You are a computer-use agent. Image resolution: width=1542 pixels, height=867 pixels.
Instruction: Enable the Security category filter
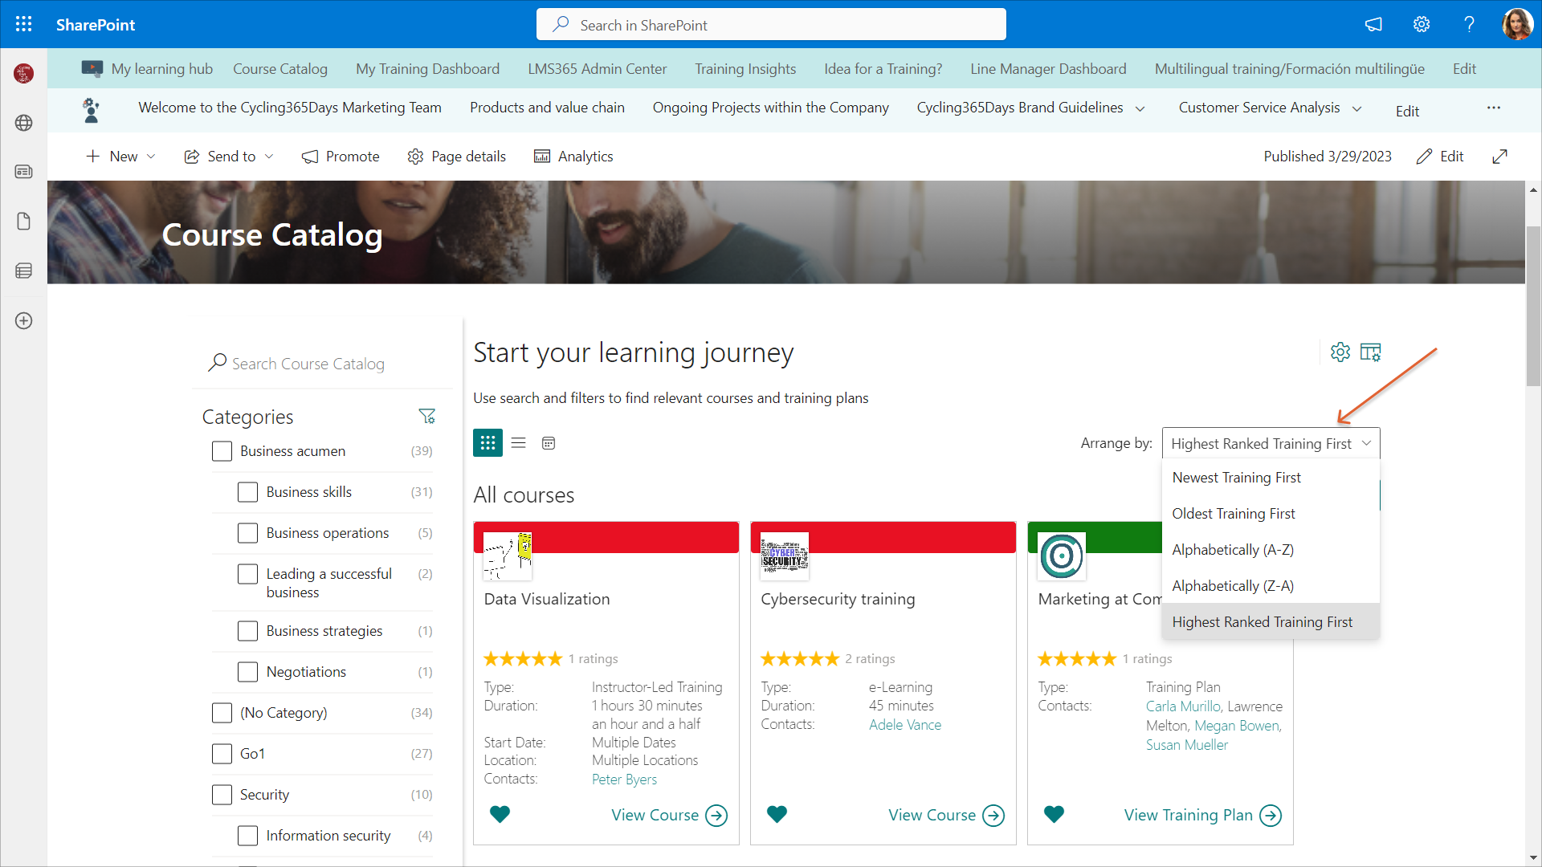pyautogui.click(x=222, y=795)
